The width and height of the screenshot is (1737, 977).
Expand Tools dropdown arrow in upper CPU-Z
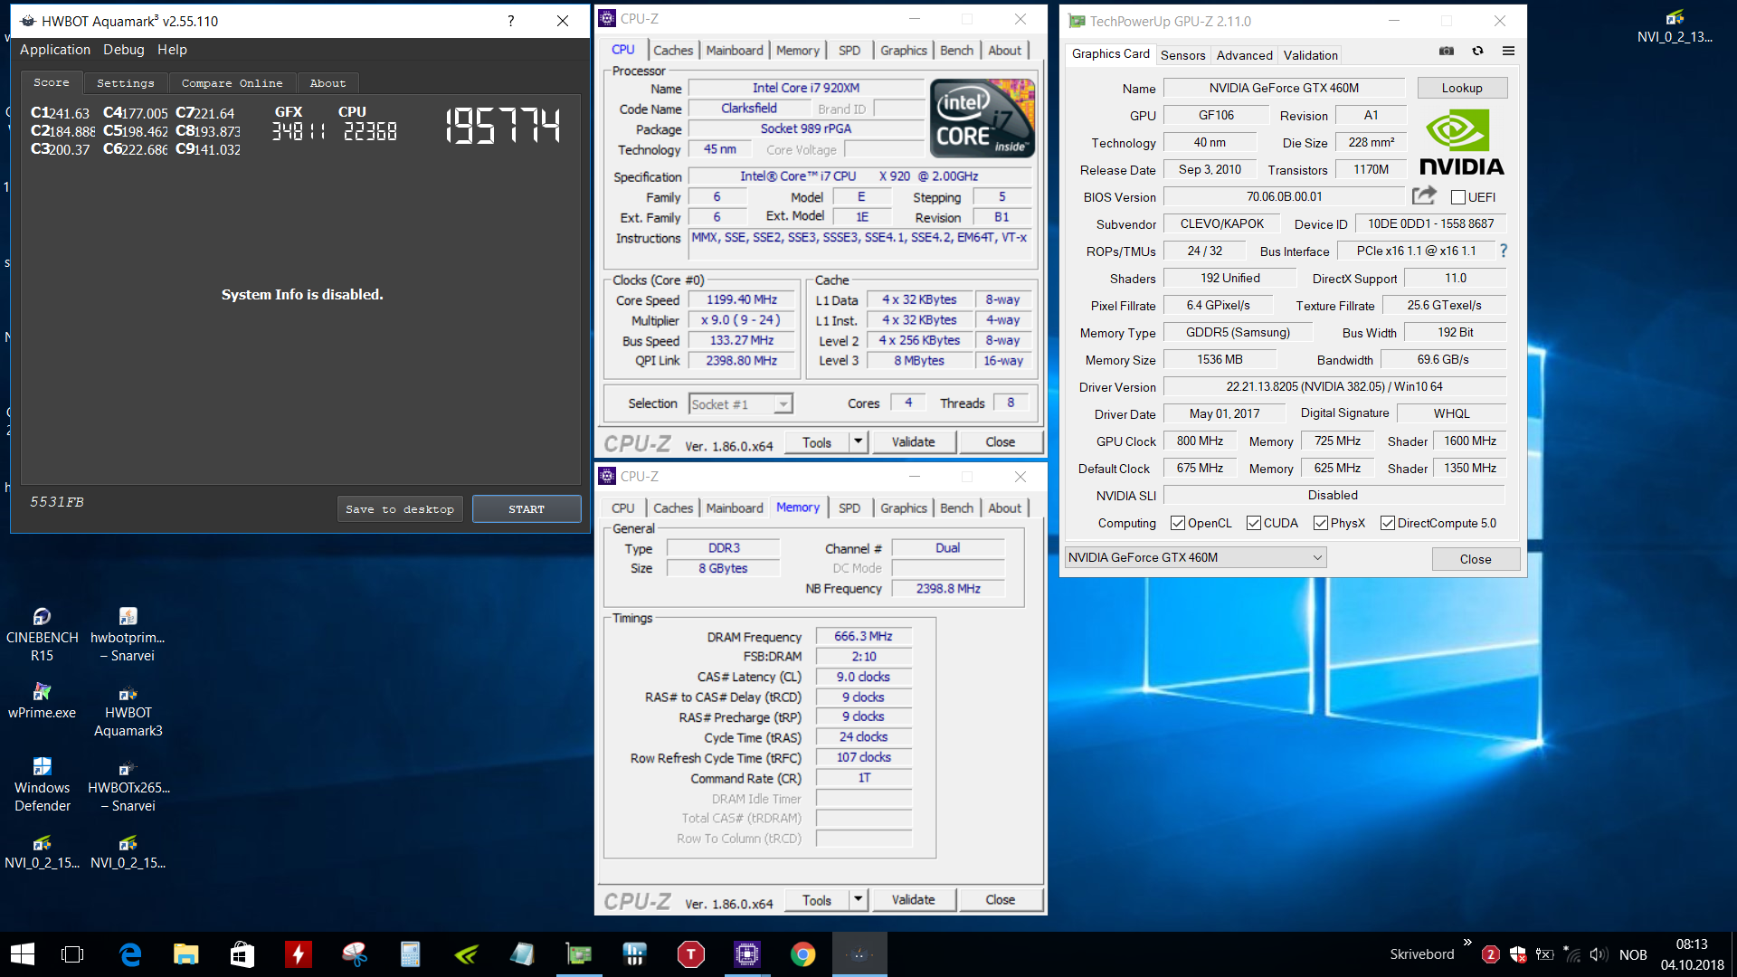pyautogui.click(x=859, y=441)
